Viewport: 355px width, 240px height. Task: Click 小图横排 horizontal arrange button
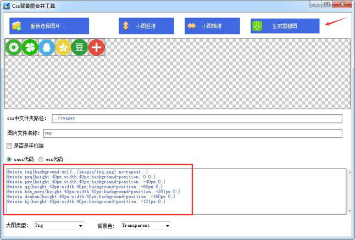pyautogui.click(x=212, y=26)
